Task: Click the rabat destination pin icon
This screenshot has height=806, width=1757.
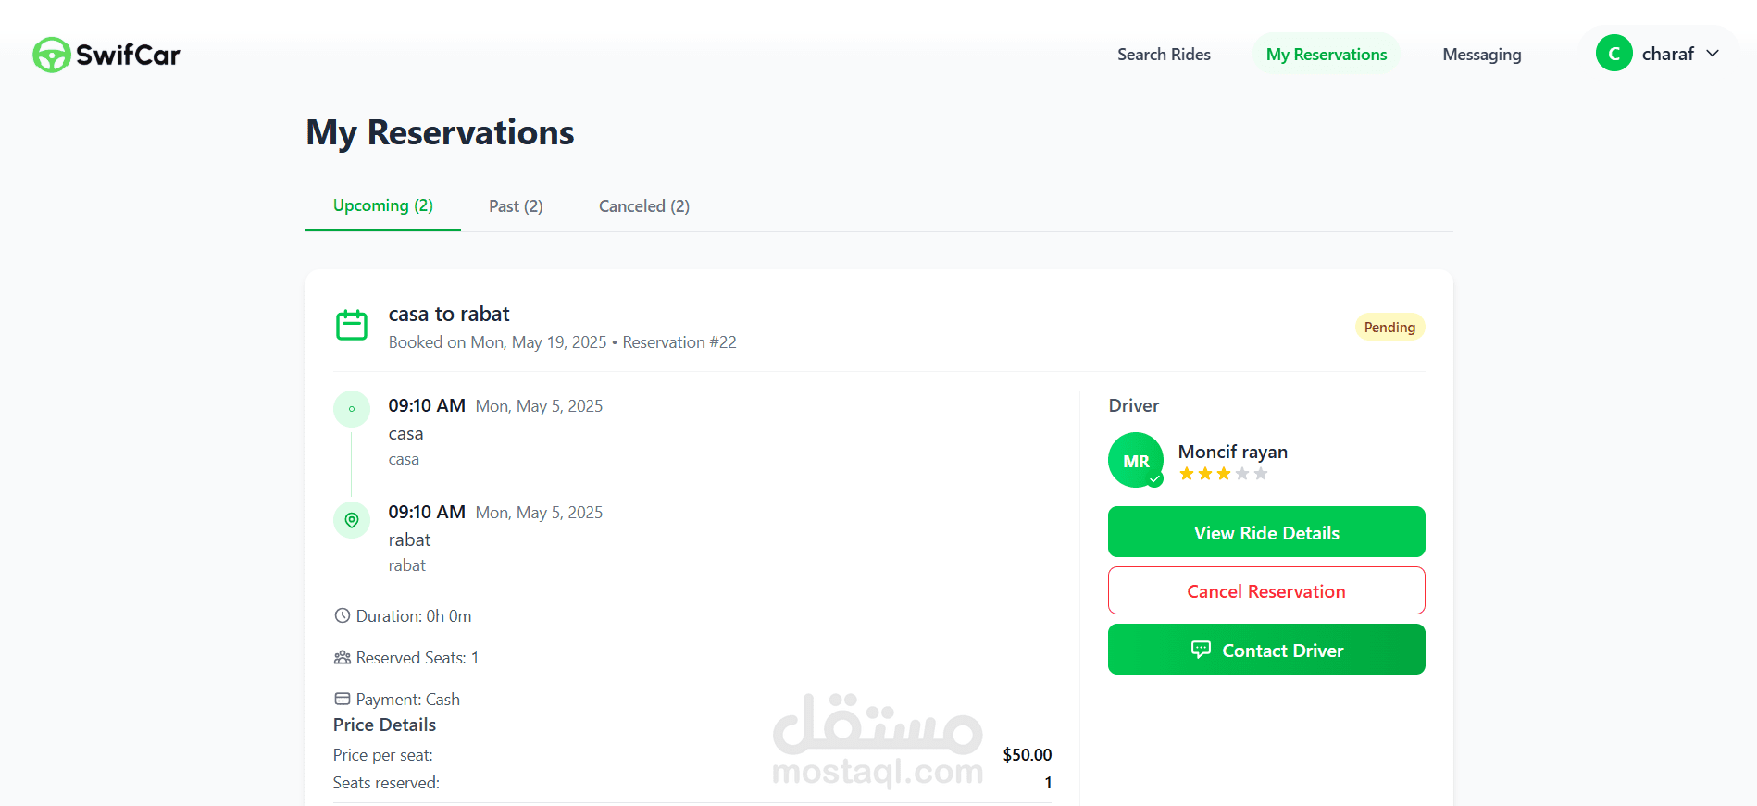Action: point(352,520)
